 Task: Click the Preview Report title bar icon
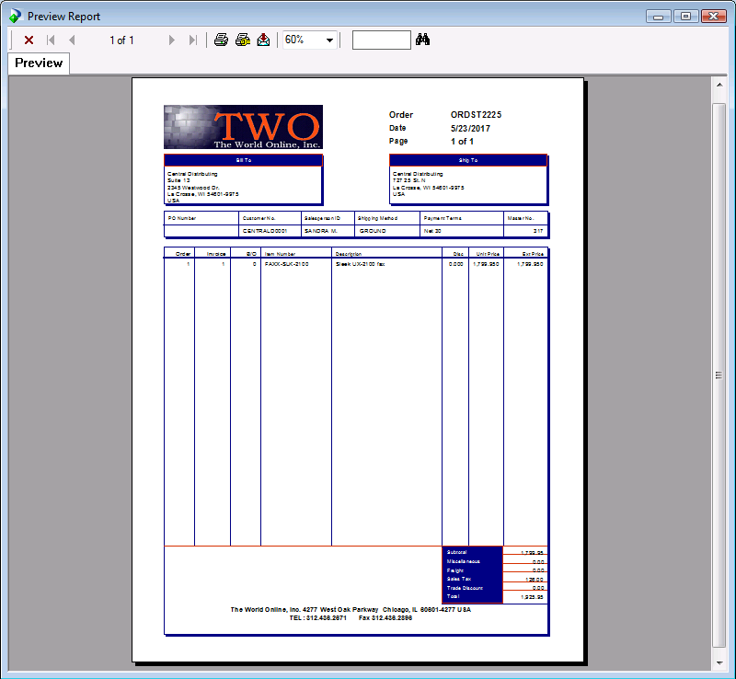(x=15, y=16)
